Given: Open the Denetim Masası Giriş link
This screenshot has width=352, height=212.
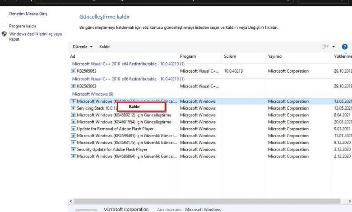Looking at the screenshot, I should point(28,14).
